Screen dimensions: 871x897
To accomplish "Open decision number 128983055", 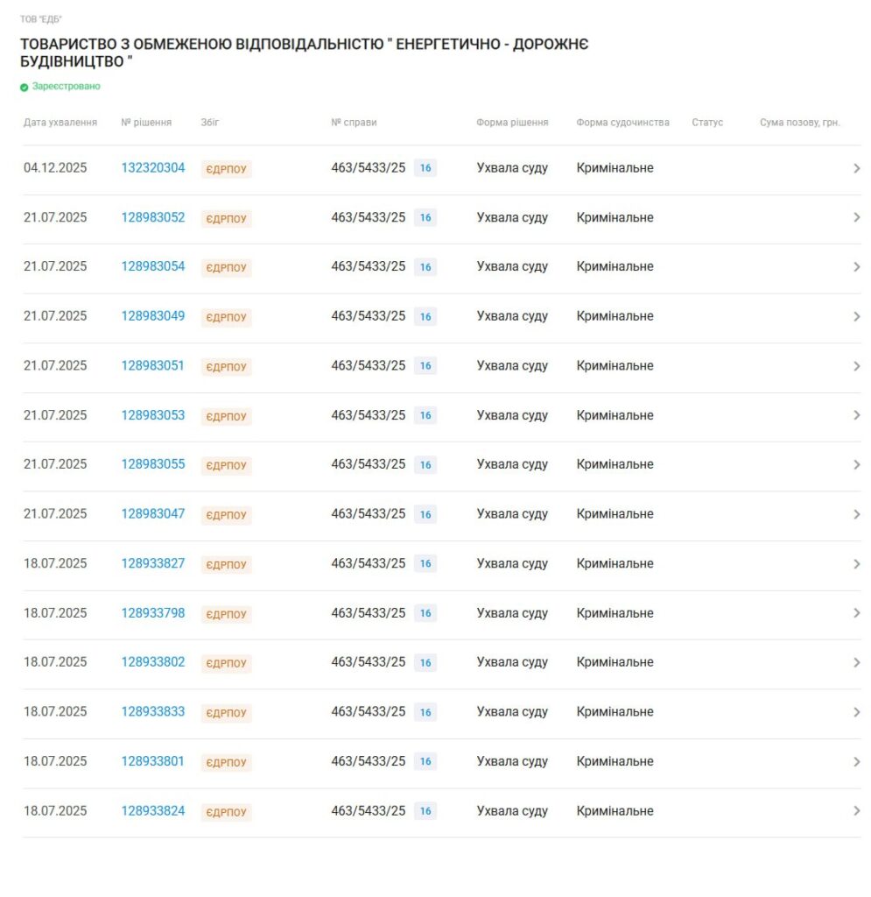I will point(152,464).
